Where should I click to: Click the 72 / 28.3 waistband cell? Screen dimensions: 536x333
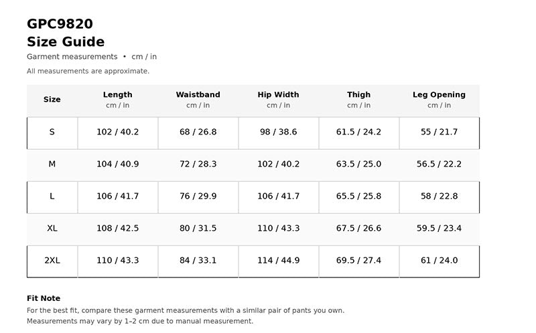[x=198, y=164]
